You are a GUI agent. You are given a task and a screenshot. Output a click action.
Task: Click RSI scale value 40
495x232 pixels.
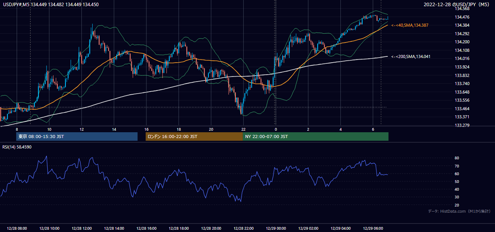(457, 189)
